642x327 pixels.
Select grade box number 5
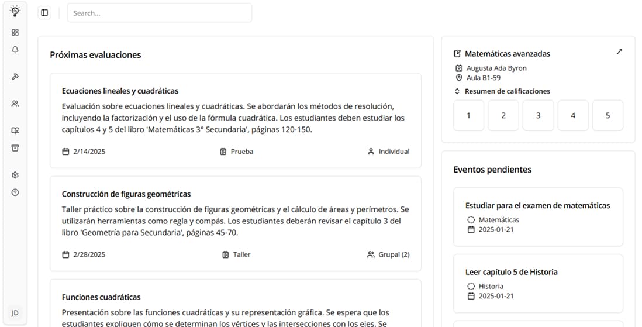click(x=608, y=116)
